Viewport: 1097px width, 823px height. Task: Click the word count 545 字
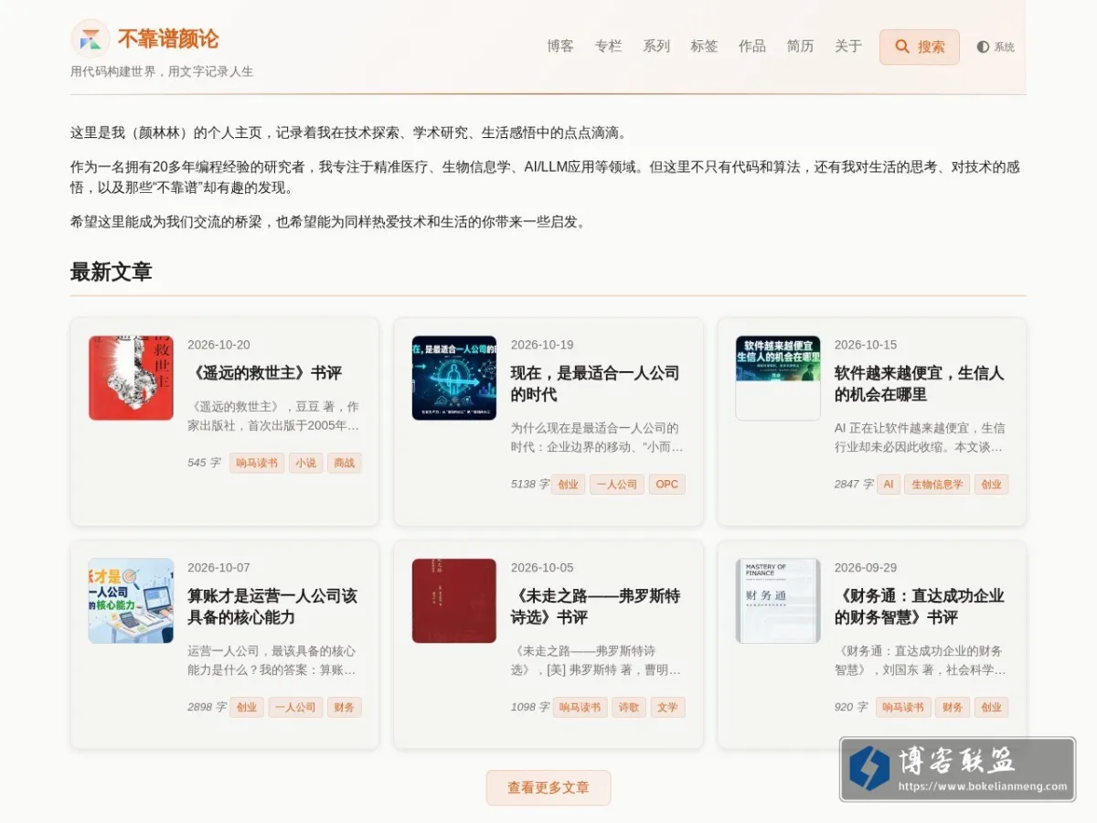[x=205, y=463]
